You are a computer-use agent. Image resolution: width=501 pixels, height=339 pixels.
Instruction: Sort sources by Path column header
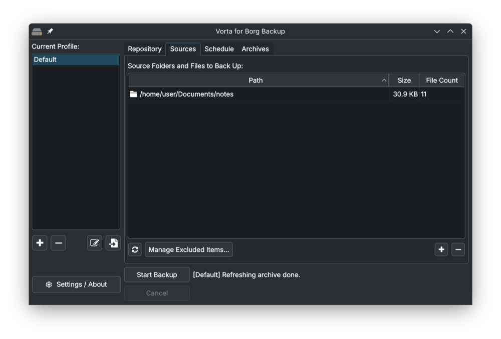point(256,80)
